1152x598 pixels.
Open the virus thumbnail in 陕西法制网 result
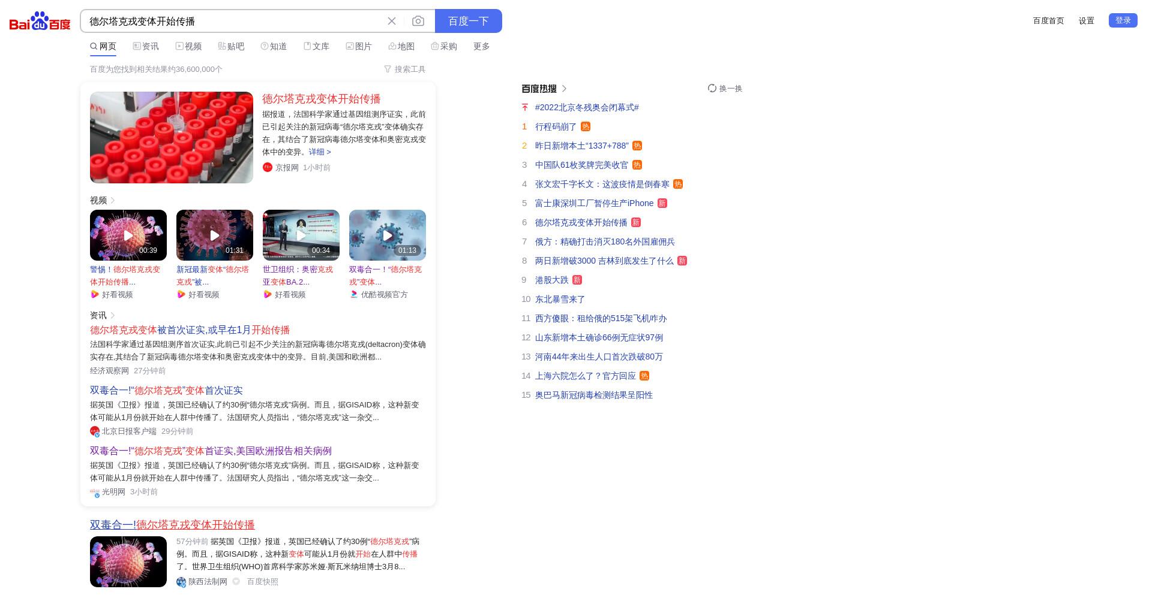(x=128, y=561)
